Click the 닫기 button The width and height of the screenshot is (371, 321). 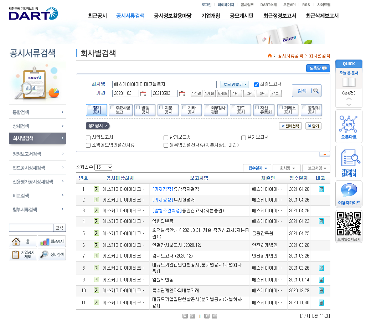coord(313,126)
